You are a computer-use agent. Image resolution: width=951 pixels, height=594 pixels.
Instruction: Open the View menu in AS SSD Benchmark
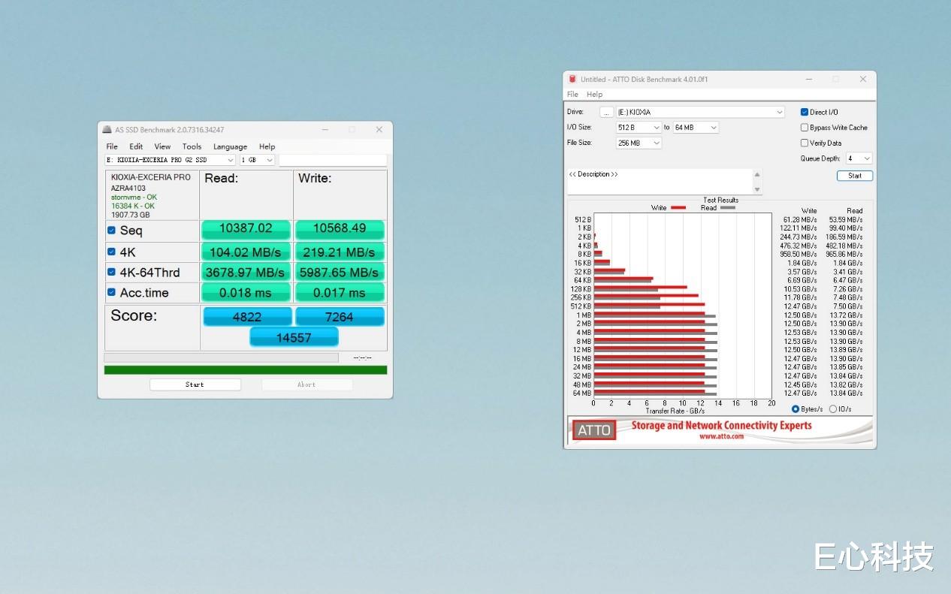point(162,146)
